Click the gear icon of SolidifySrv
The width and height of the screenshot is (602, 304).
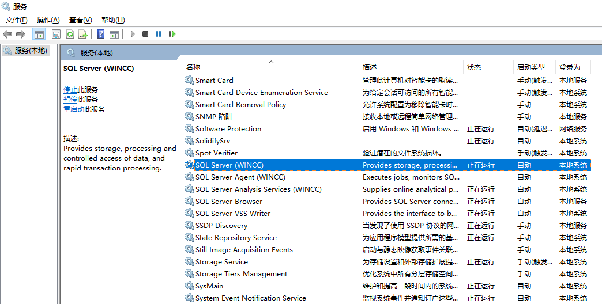tap(189, 140)
